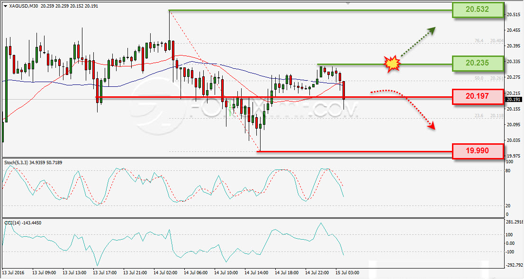Click the 13 Jul 13:00 time label

74,273
